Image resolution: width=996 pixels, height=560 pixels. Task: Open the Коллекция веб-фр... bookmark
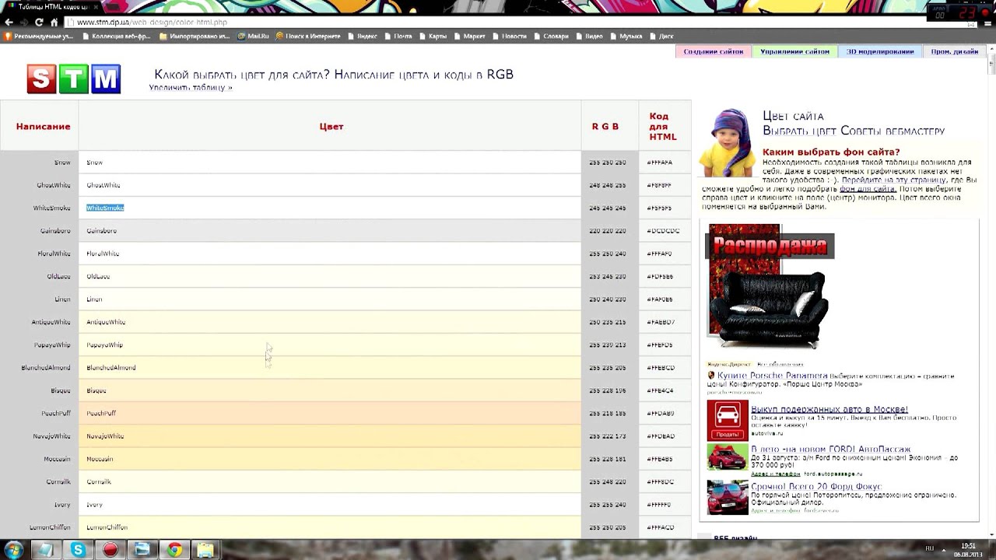point(115,36)
